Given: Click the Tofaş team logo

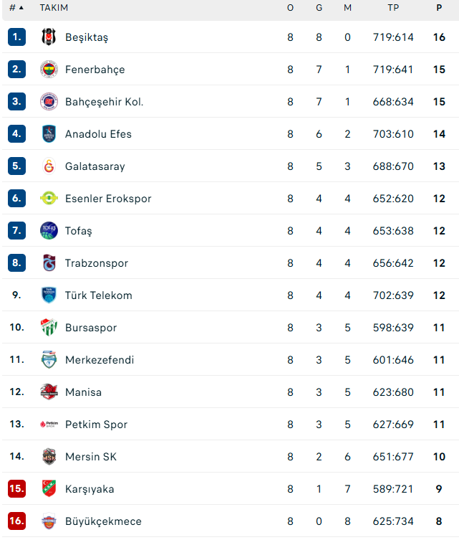Looking at the screenshot, I should pyautogui.click(x=49, y=231).
